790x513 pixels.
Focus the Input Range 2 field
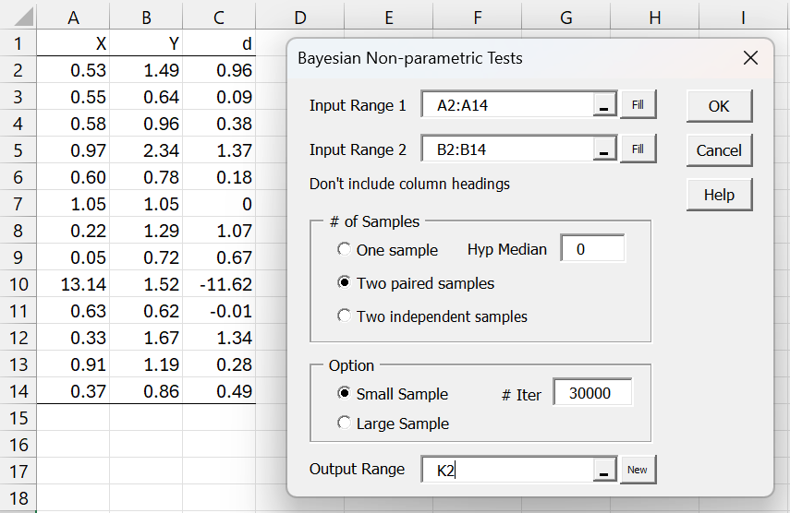(508, 149)
